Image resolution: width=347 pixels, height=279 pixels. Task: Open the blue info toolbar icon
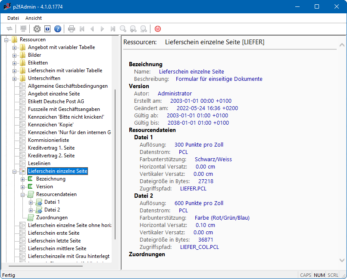[47, 29]
